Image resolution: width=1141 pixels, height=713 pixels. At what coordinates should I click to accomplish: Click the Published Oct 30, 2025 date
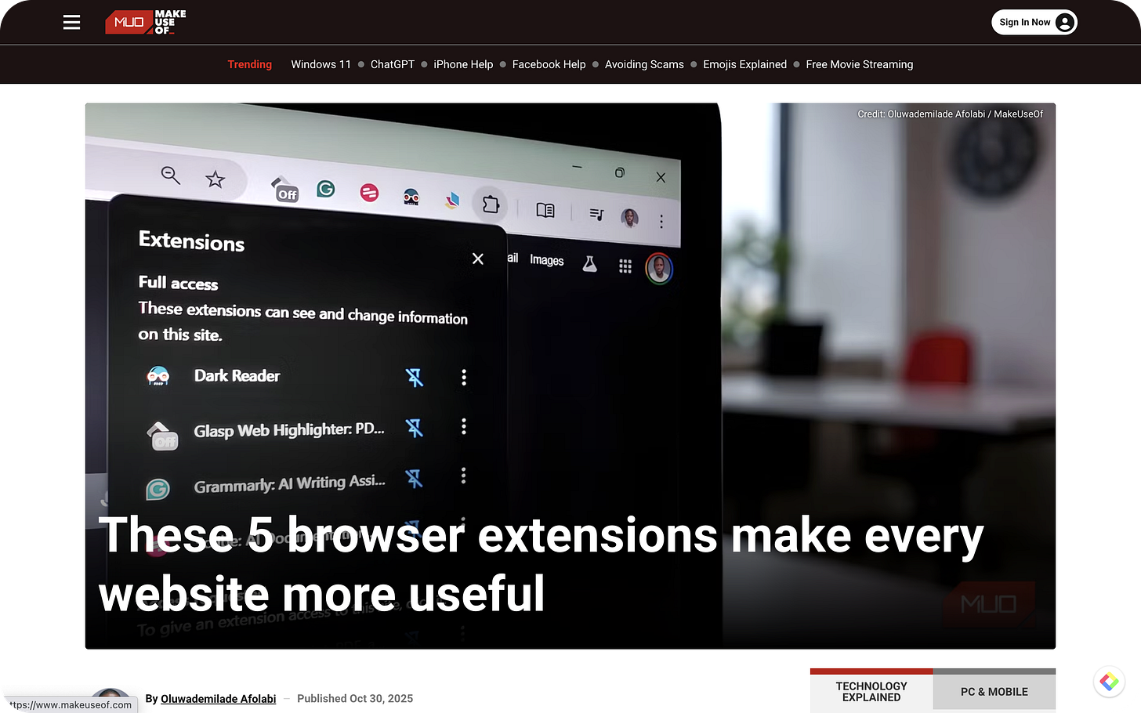[355, 699]
